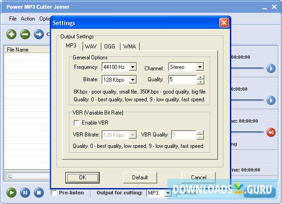Enable the VBR checkbox
The height and width of the screenshot is (204, 282).
[77, 123]
